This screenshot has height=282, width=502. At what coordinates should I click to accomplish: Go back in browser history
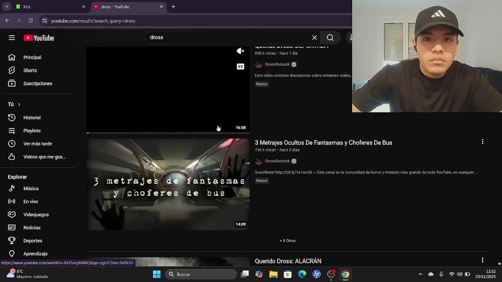coord(7,21)
